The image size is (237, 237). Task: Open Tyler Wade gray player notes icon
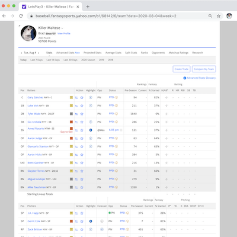coord(71,114)
